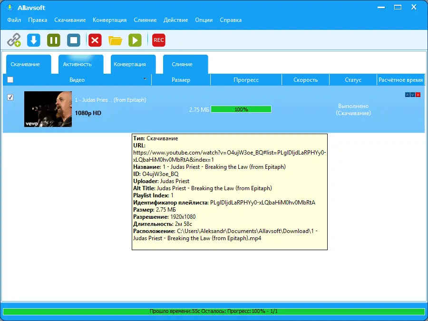
Task: Click the Judas Priest video thumbnail
Action: click(48, 109)
